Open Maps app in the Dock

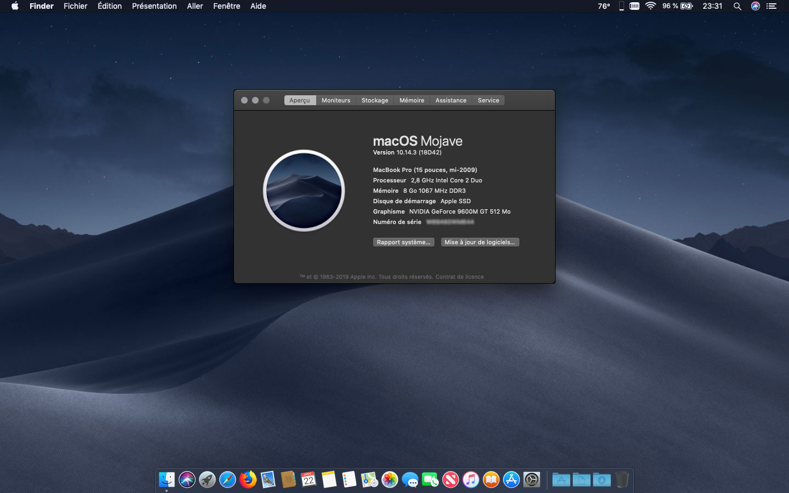[x=369, y=480]
